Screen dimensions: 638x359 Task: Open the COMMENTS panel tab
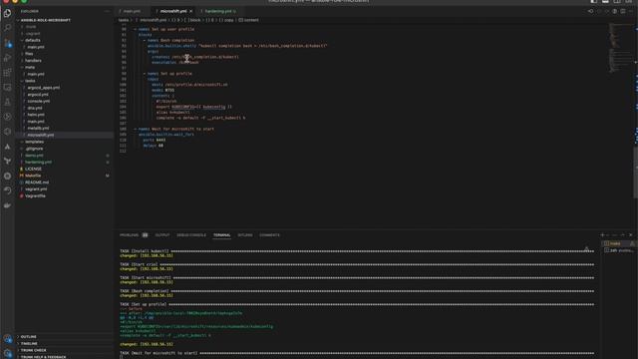(269, 235)
